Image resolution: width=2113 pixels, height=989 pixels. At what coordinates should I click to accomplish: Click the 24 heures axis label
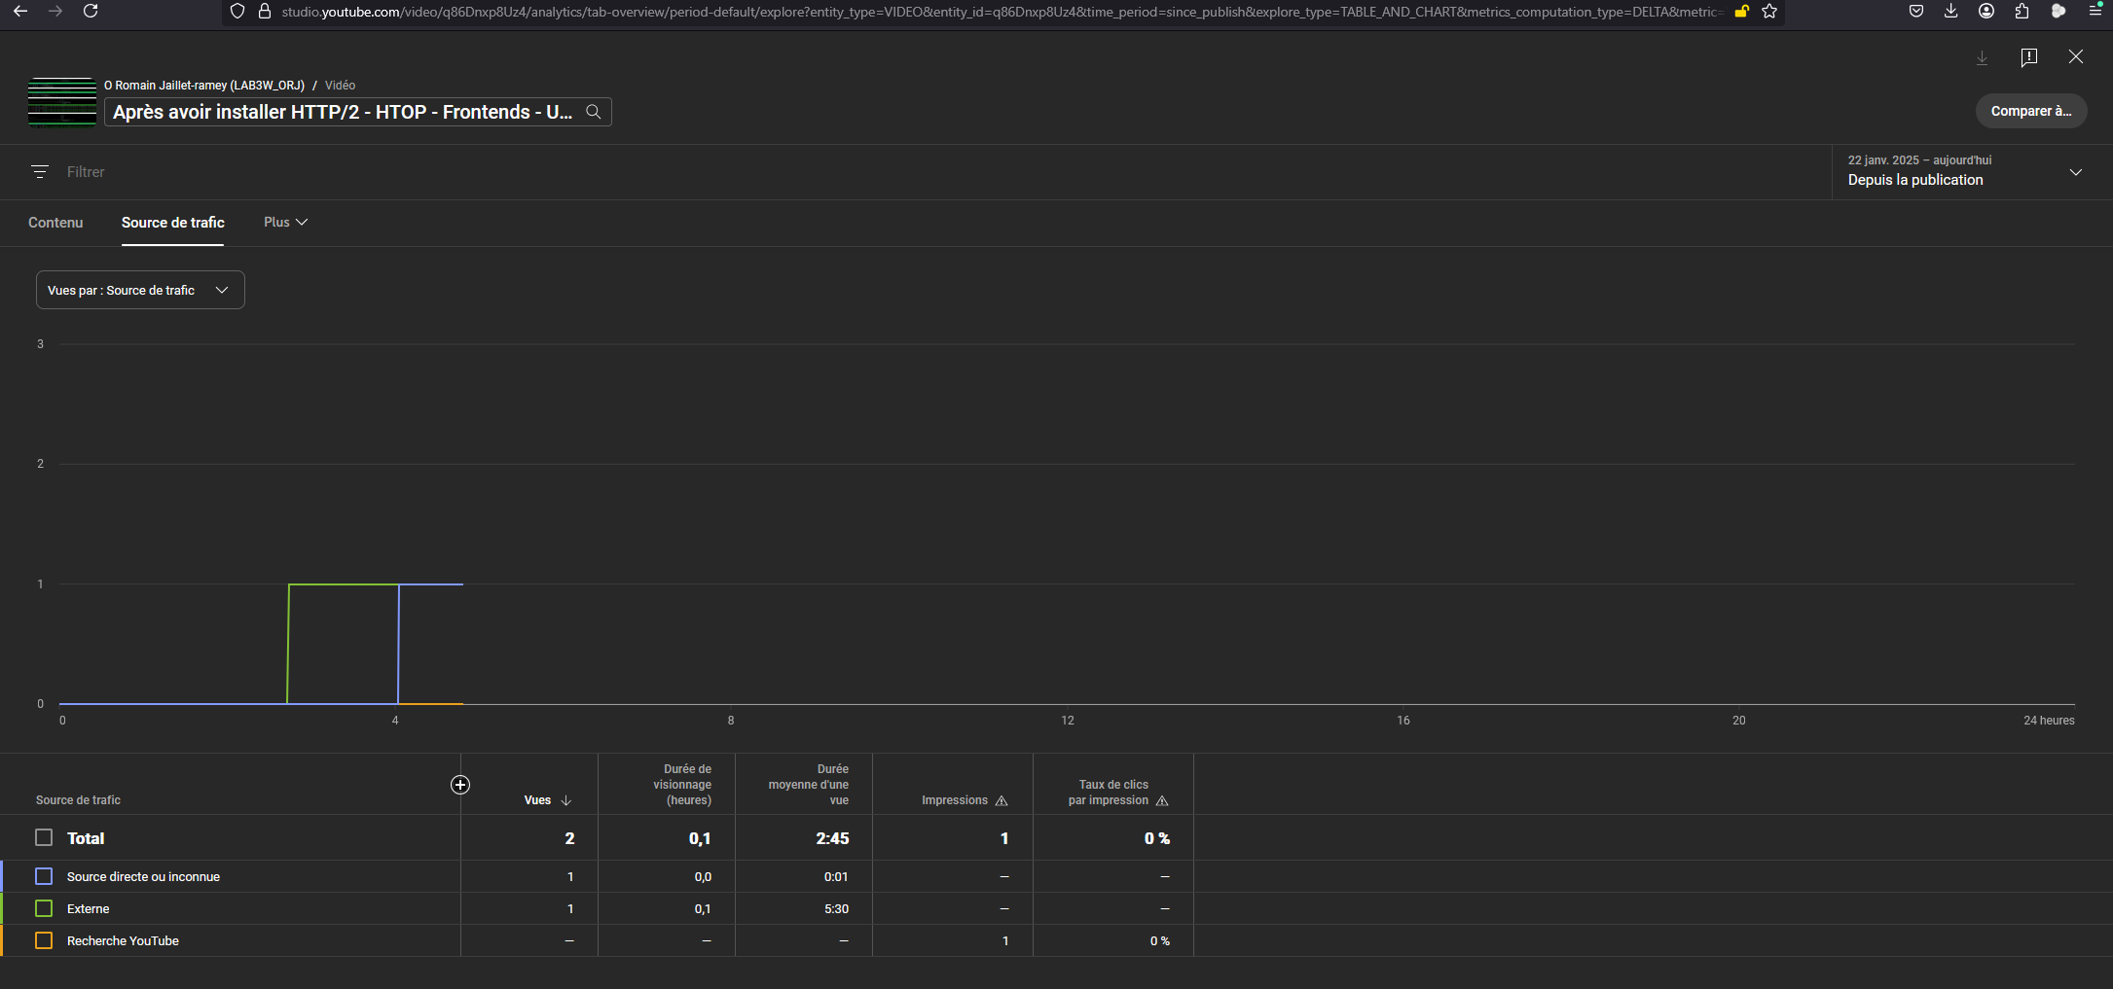tap(2049, 721)
